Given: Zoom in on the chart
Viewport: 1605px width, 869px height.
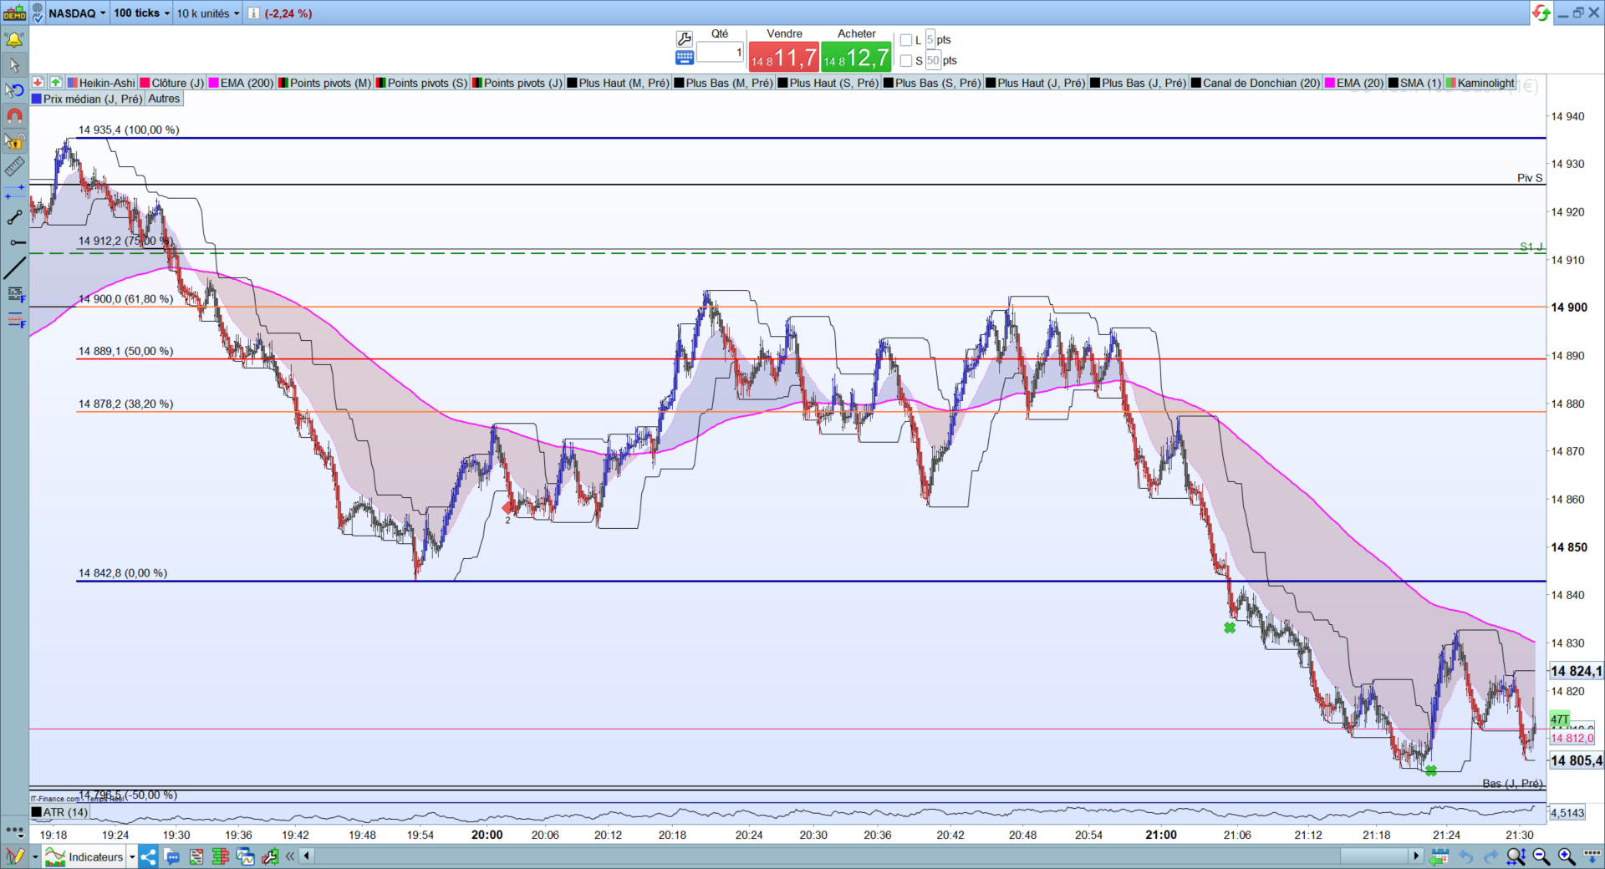Looking at the screenshot, I should [1567, 856].
